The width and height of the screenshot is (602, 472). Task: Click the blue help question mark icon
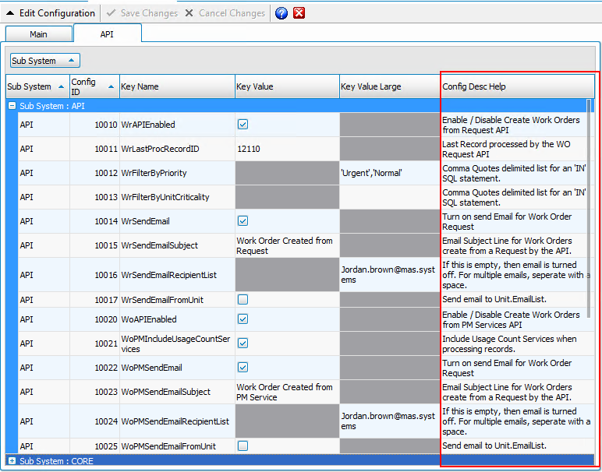pos(282,13)
